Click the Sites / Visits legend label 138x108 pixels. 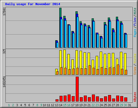(x=135, y=64)
